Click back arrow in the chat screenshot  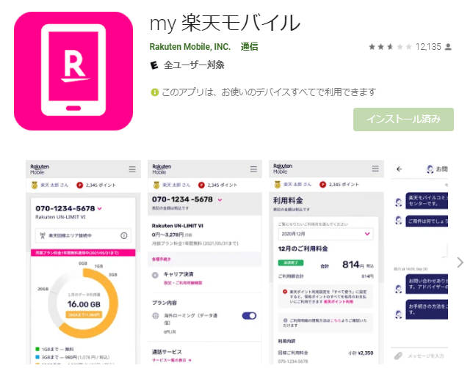click(400, 169)
